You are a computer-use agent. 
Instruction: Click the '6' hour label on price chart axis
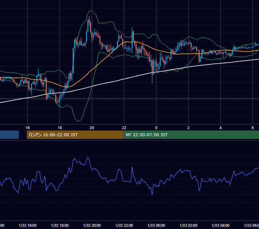point(253,128)
